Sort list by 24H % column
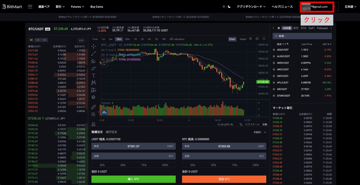Image resolution: width=360 pixels, height=185 pixels. (327, 44)
